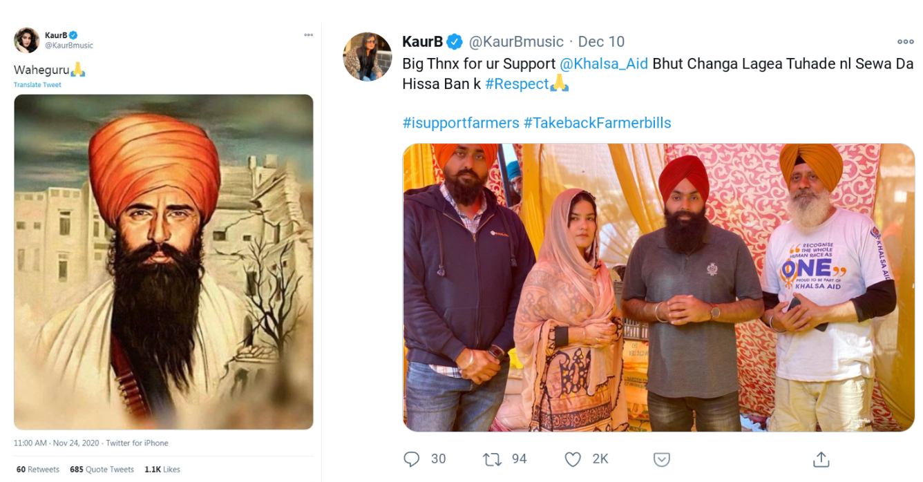The width and height of the screenshot is (923, 482).
Task: Open KaurB's profile avatar on the left tweet
Action: pos(27,40)
